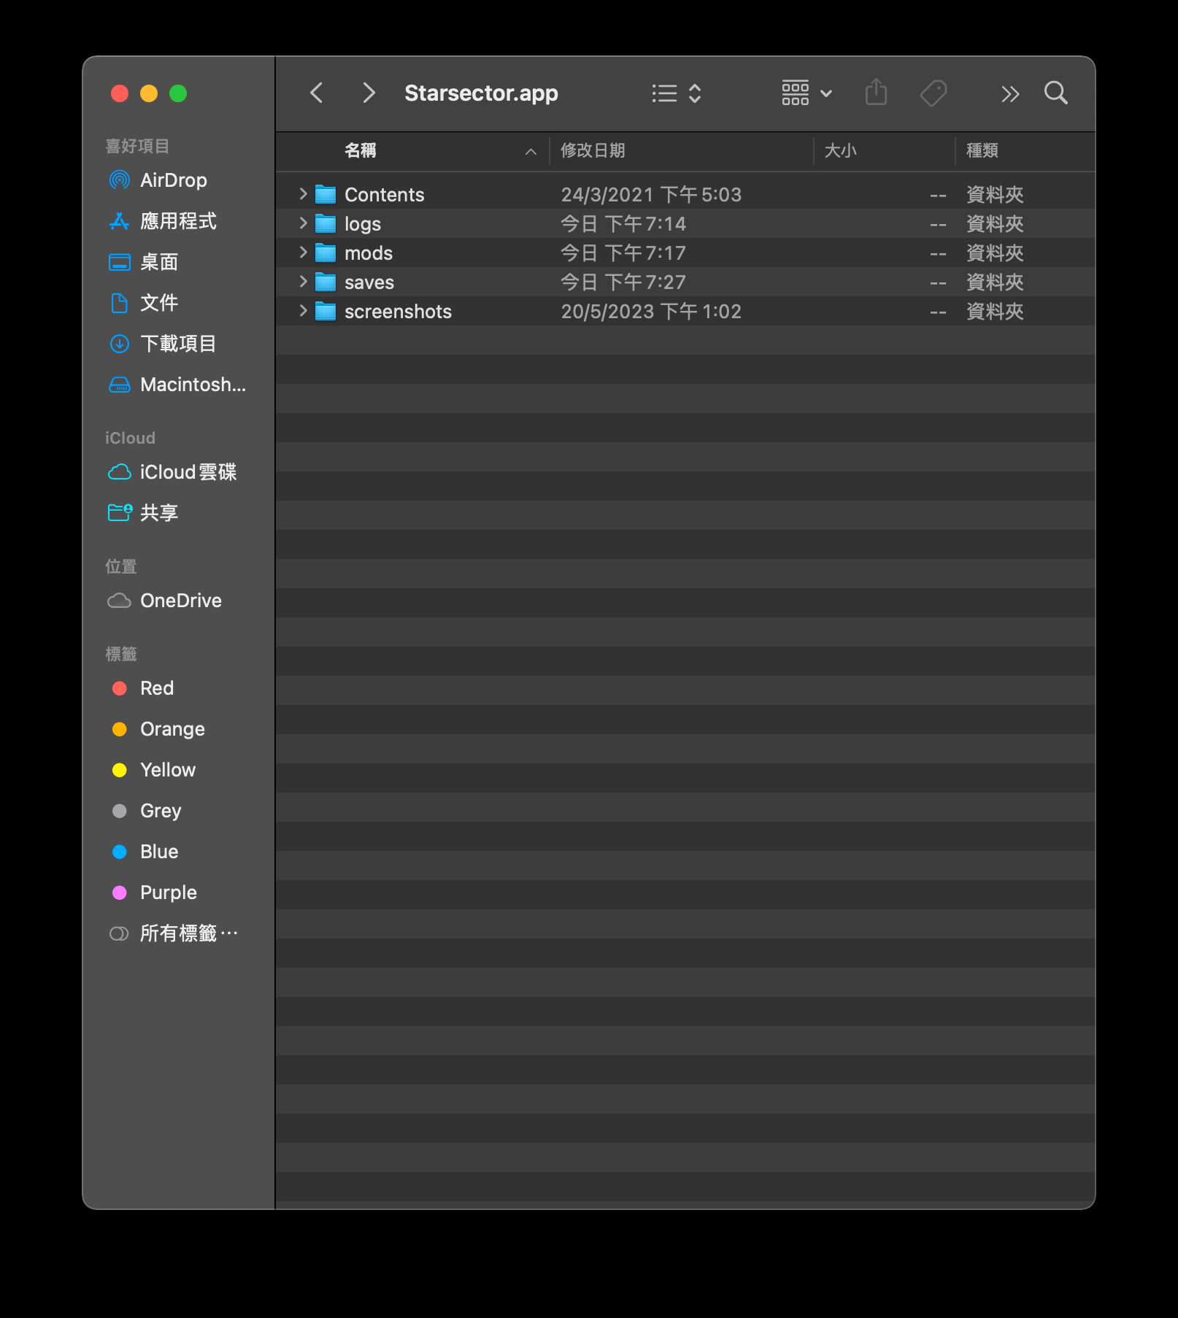This screenshot has width=1178, height=1318.
Task: Show more toolbar items via double chevron
Action: [1009, 93]
